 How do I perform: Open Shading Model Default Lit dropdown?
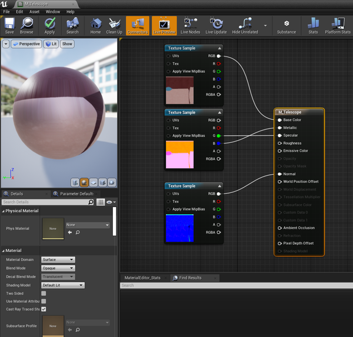click(x=63, y=285)
